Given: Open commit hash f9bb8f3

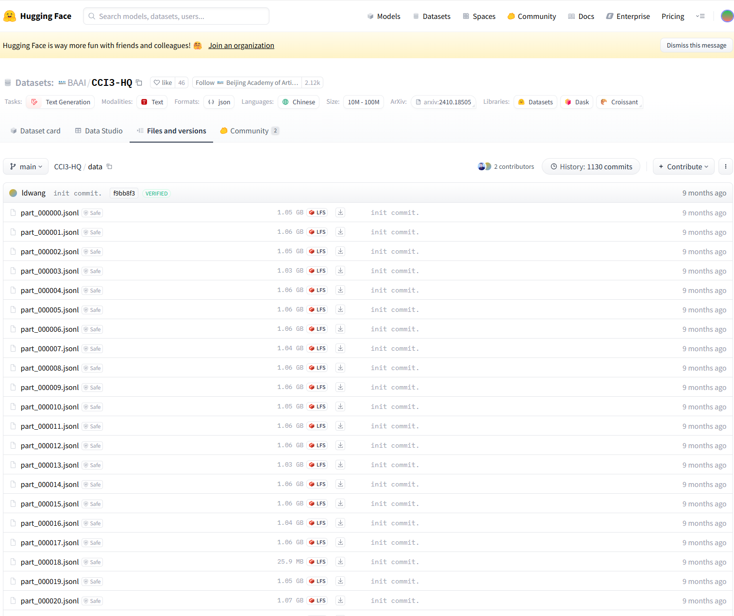Looking at the screenshot, I should click(x=124, y=193).
